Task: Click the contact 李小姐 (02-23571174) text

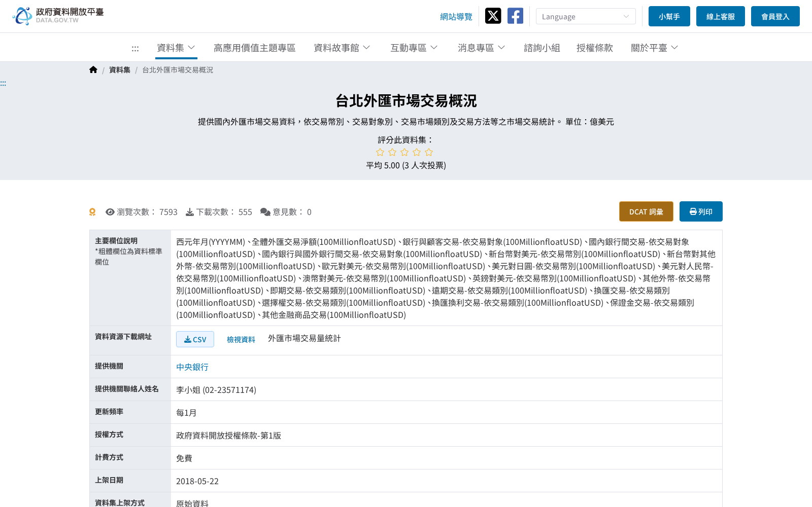Action: click(x=216, y=390)
